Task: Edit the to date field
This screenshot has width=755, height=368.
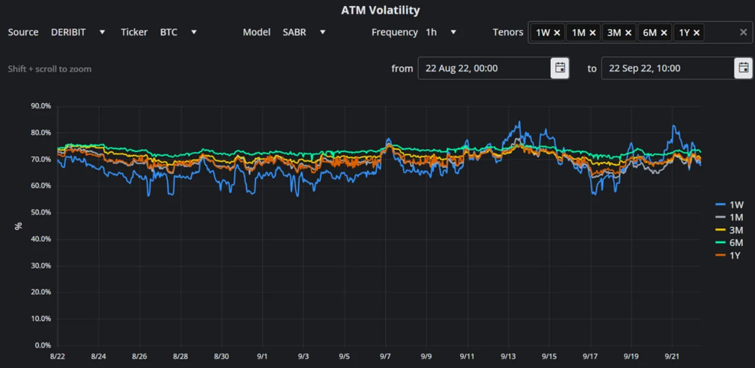Action: [x=668, y=68]
